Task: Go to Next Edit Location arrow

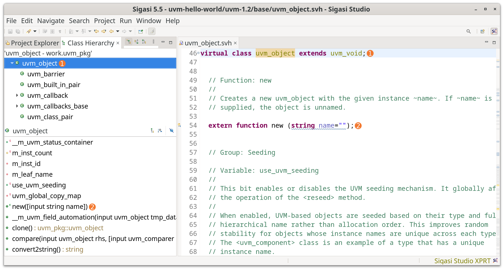Action: pos(104,31)
